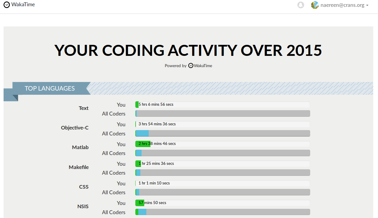Click the NSIS All Coders bar
This screenshot has height=218, width=378.
[x=222, y=212]
